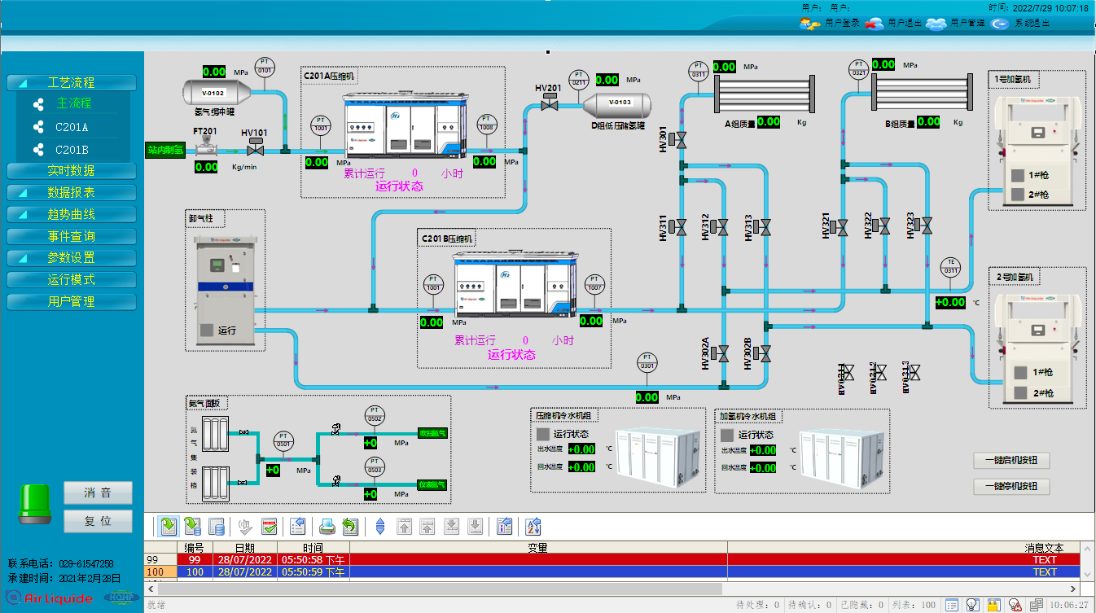Toggle the 2#枪 indicator on 2号加氢机
1096x613 pixels.
[1019, 393]
